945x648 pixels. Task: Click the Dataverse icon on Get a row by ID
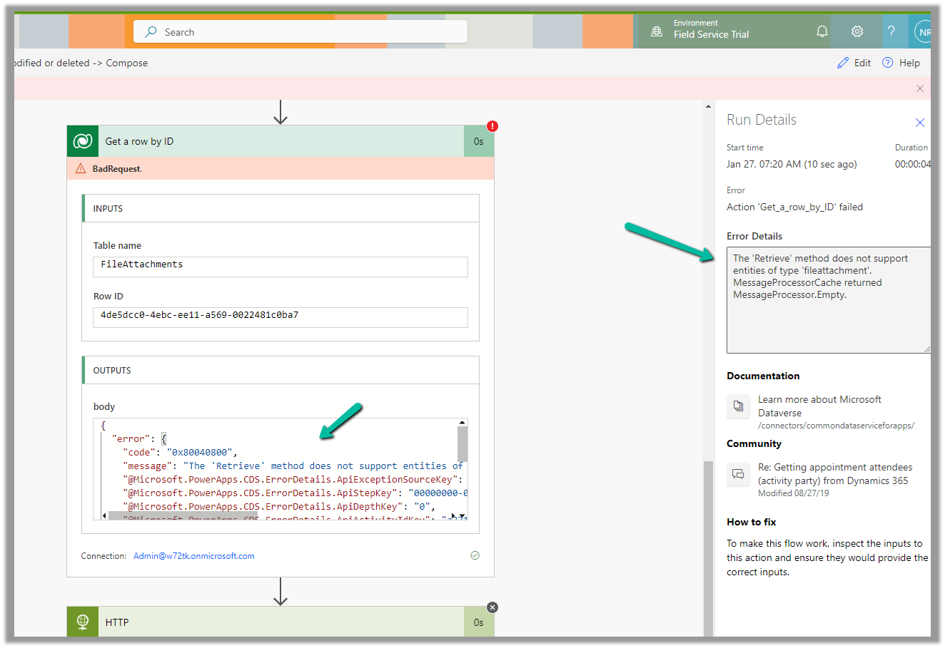[x=83, y=141]
